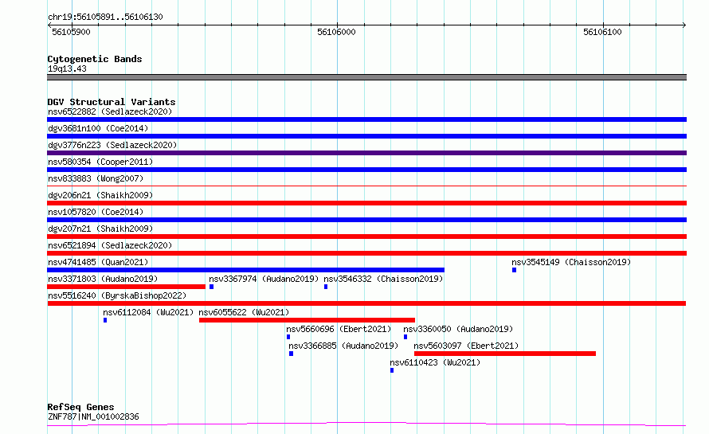Click the small blue marker of nsv6112084
This screenshot has width=709, height=434.
(105, 320)
